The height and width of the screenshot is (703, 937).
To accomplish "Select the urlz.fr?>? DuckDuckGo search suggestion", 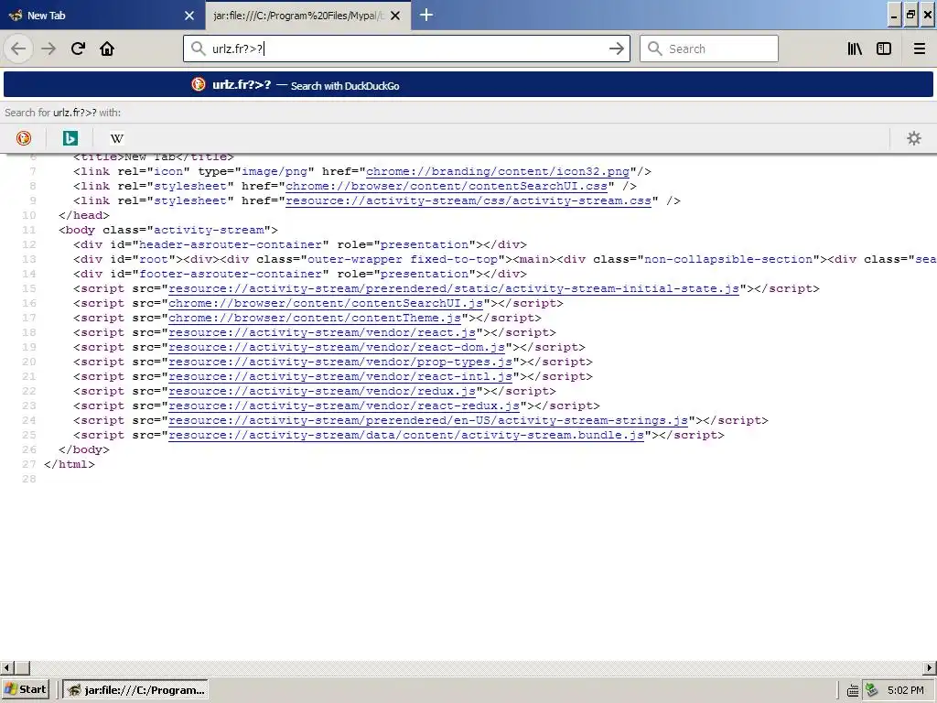I will [x=468, y=84].
